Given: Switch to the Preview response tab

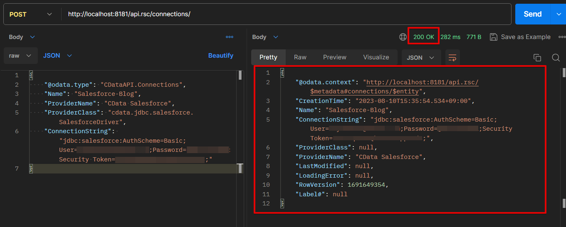Looking at the screenshot, I should tap(334, 57).
